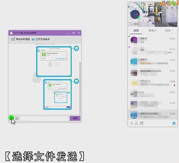The width and height of the screenshot is (179, 163).
Task: Open 导出手机相册 in the chat toolbar
Action: (x=21, y=39)
